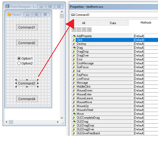Click the green method icon beside AddProperty
158x141 pixels.
(x=74, y=36)
